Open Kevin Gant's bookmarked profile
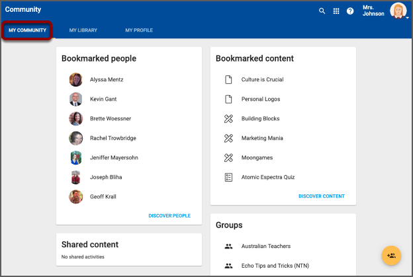This screenshot has height=277, width=413. tap(103, 99)
